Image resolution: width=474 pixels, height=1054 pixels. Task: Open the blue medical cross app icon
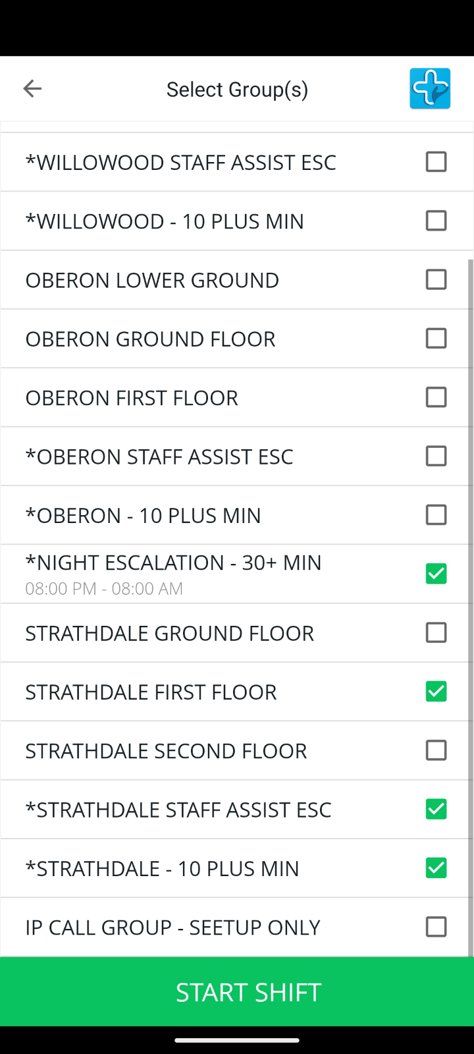[x=430, y=89]
